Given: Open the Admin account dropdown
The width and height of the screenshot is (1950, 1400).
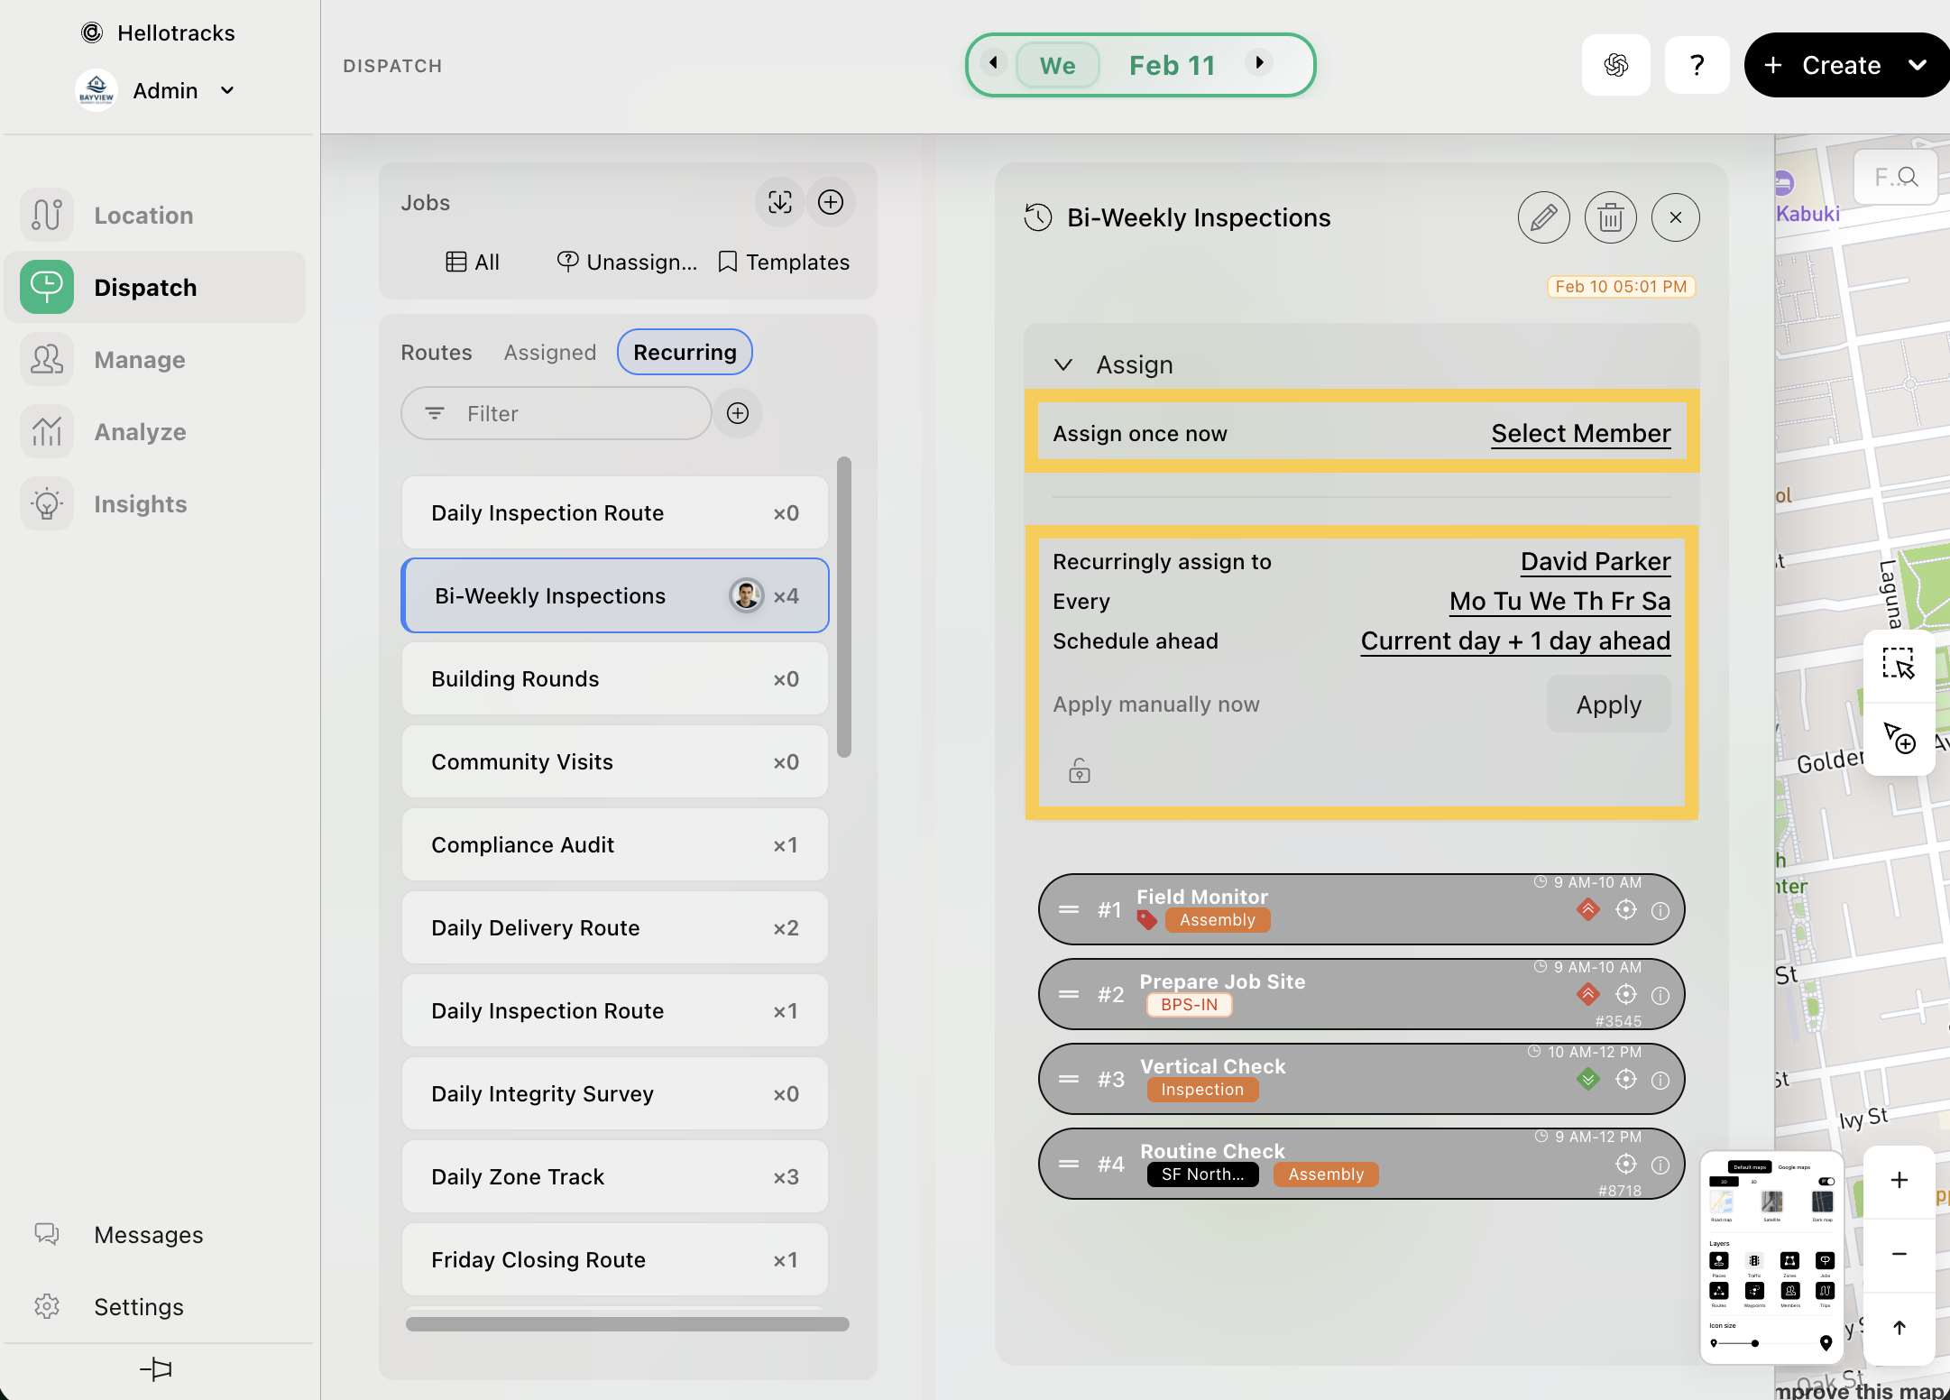Looking at the screenshot, I should 227,90.
